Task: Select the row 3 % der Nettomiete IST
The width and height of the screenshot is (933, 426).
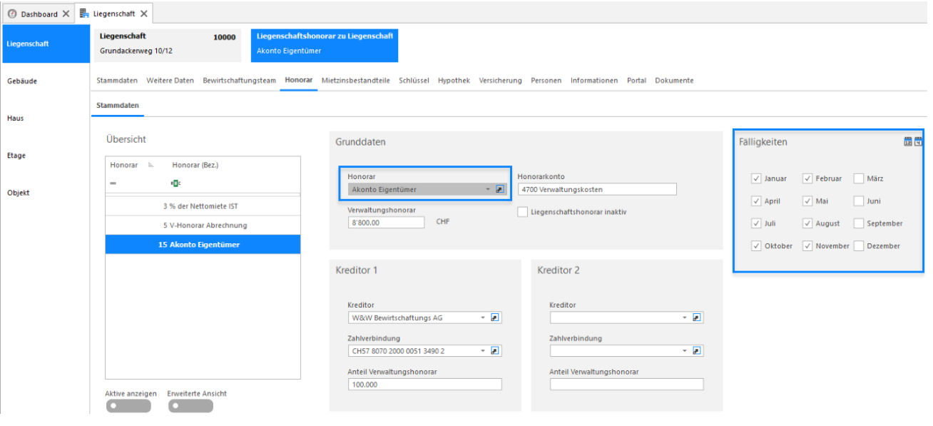Action: [203, 206]
